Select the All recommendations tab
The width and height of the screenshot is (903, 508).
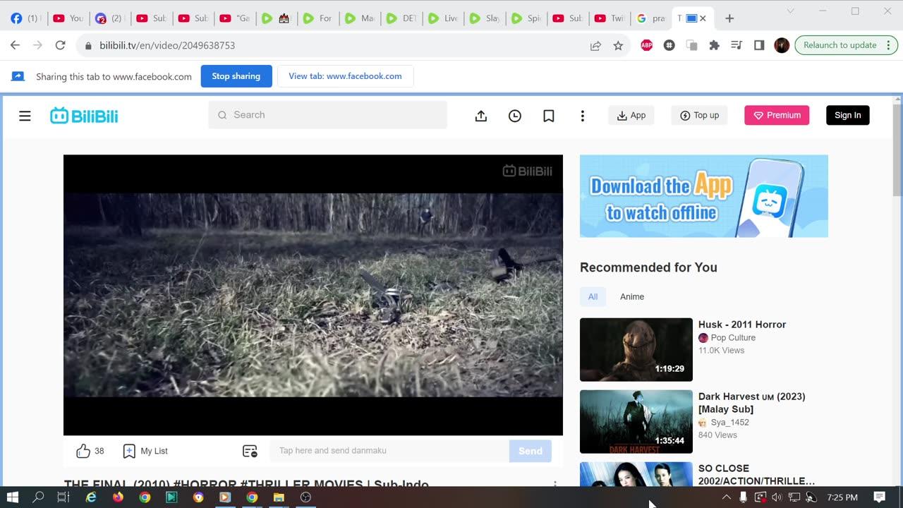click(x=593, y=297)
